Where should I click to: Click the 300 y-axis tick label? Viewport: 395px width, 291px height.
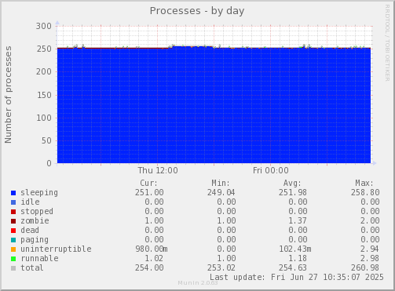point(44,26)
